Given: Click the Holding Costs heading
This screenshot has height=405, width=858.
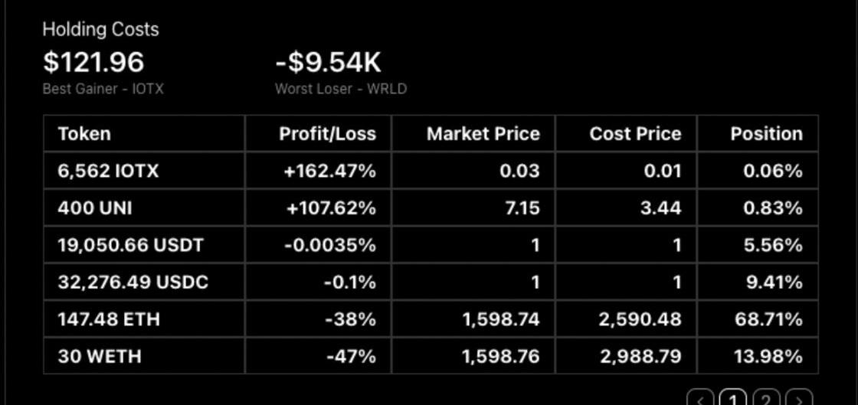Looking at the screenshot, I should [x=100, y=30].
